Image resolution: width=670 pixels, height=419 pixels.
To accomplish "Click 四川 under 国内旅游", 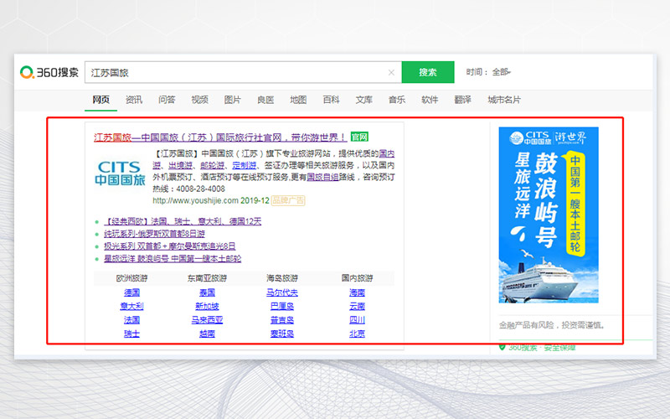I will click(358, 320).
